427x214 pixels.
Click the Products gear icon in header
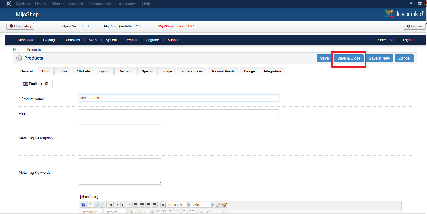[19, 58]
